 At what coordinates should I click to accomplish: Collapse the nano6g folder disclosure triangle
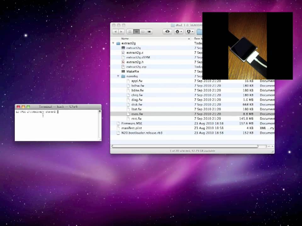[118, 76]
